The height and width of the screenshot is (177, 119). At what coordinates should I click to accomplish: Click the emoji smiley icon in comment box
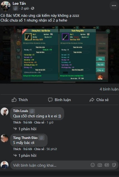click(x=93, y=165)
